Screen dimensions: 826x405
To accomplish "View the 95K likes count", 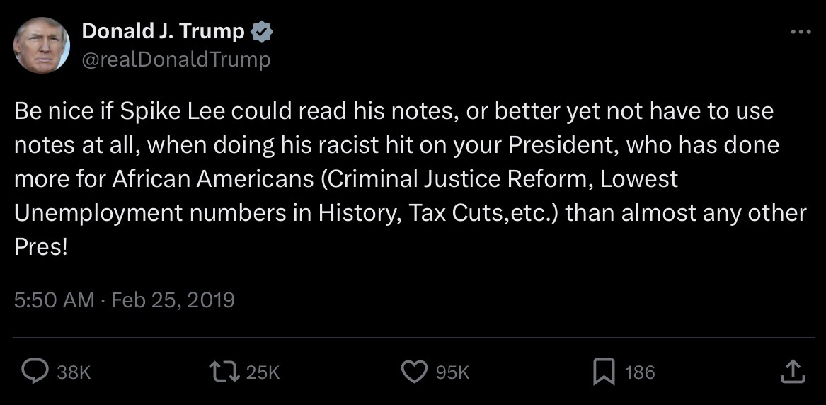I will point(452,372).
